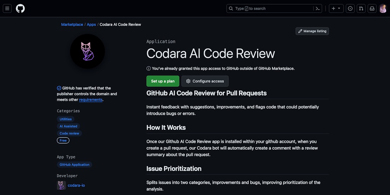Open the verification requirements link
The height and width of the screenshot is (195, 390).
click(x=91, y=99)
